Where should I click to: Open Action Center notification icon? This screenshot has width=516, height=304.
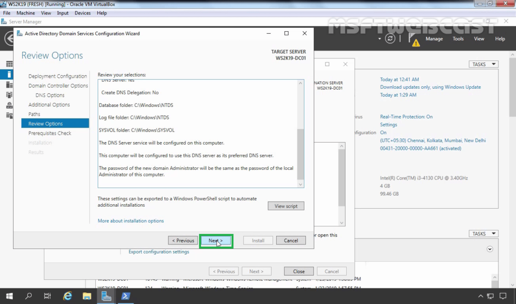click(x=503, y=296)
